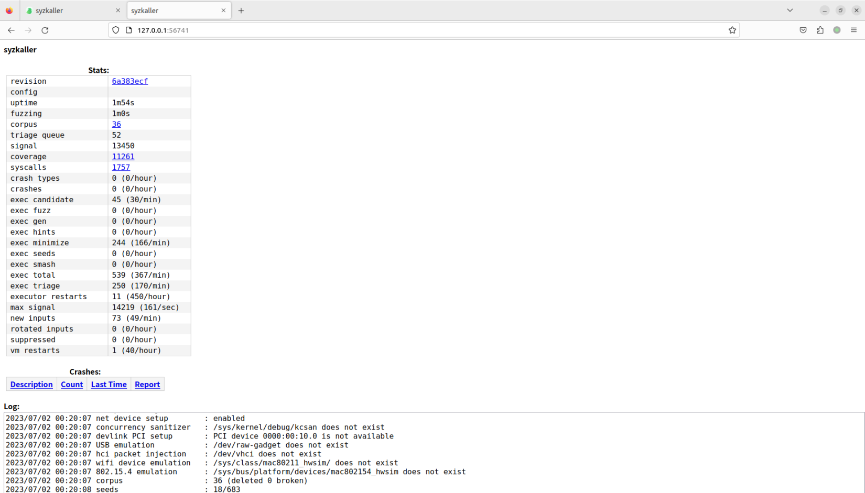Open the Firefox hamburger application menu
Image resolution: width=865 pixels, height=493 pixels.
tap(853, 30)
